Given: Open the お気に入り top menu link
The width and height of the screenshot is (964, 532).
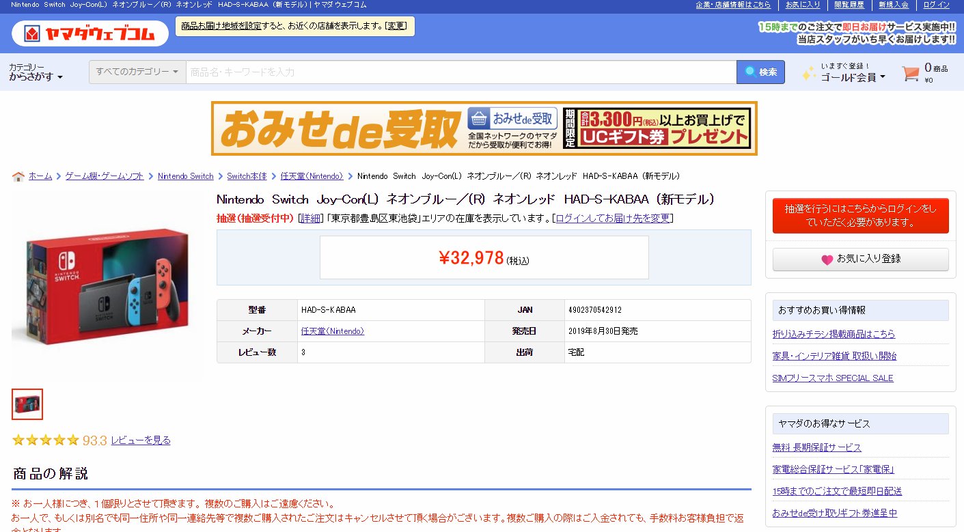Looking at the screenshot, I should [803, 5].
